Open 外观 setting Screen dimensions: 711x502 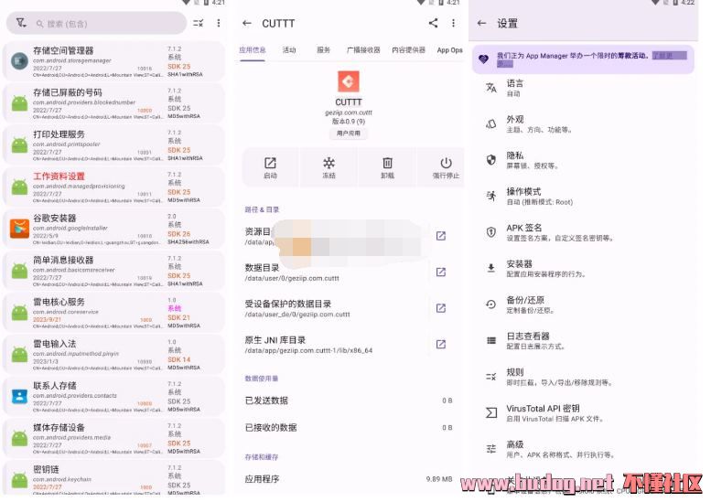584,124
